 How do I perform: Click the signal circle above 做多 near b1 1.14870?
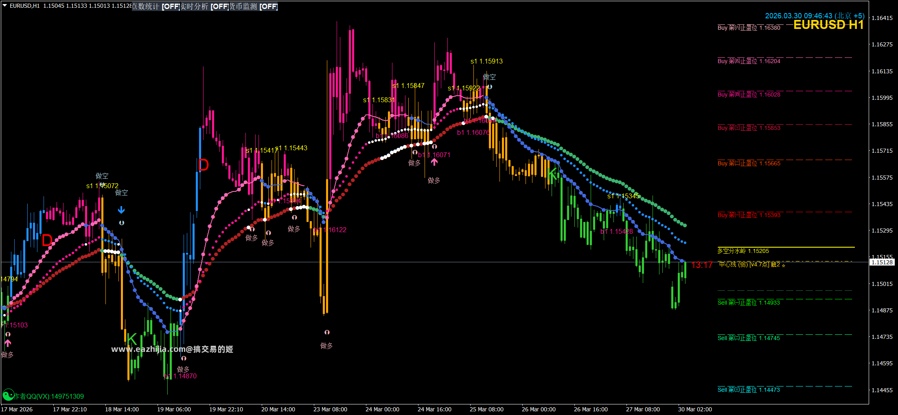tap(184, 358)
